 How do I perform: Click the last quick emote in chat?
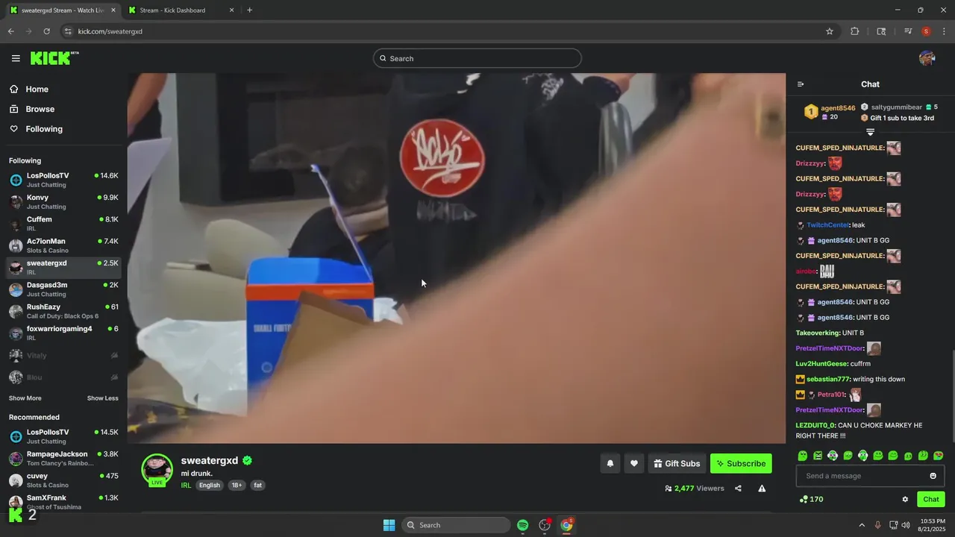[x=939, y=456]
